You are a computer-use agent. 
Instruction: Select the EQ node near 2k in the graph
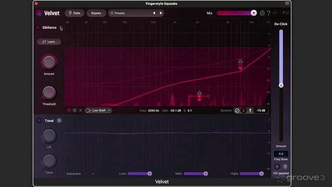(x=199, y=96)
